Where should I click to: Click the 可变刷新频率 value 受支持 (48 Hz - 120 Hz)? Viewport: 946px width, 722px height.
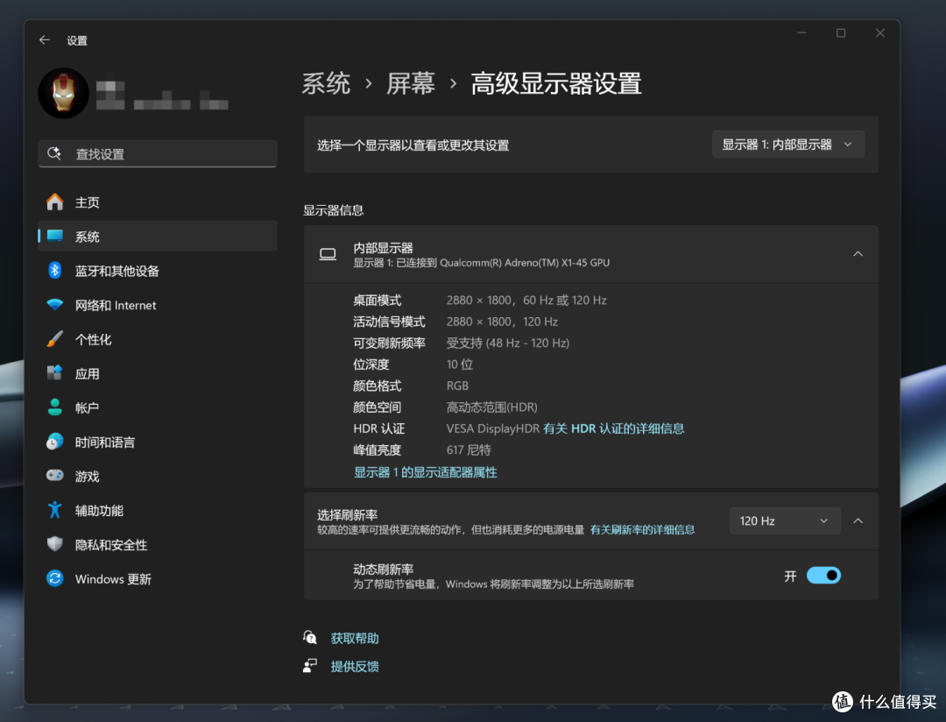click(x=508, y=343)
